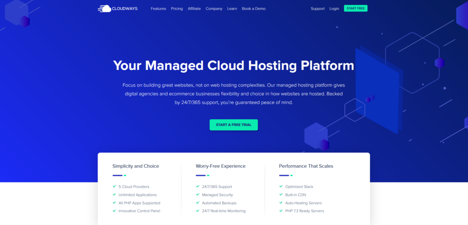This screenshot has height=225, width=468.
Task: Click the checkmark beside Built-in CDN
Action: (281, 194)
